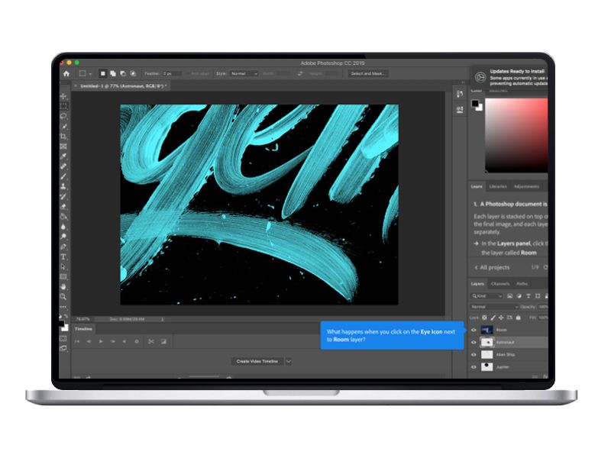Viewport: 611px width, 458px height.
Task: Expand the arrow beside Create Video Timeline
Action: (288, 361)
